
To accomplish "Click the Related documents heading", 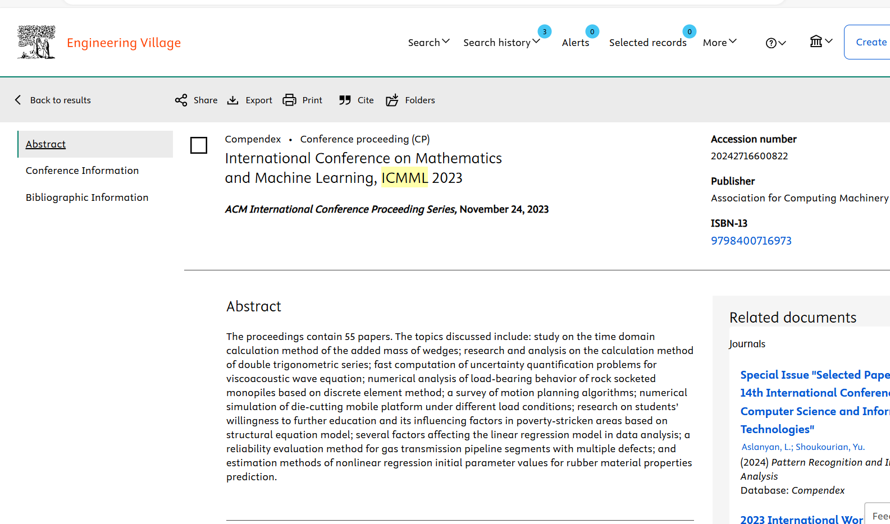I will 793,318.
